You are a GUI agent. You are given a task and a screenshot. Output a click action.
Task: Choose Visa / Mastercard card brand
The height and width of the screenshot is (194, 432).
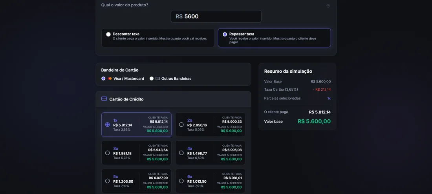point(123,79)
